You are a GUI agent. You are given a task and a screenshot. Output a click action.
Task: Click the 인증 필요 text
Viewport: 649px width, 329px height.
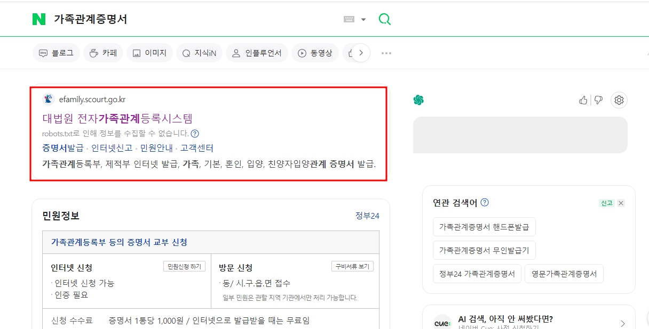pos(72,295)
